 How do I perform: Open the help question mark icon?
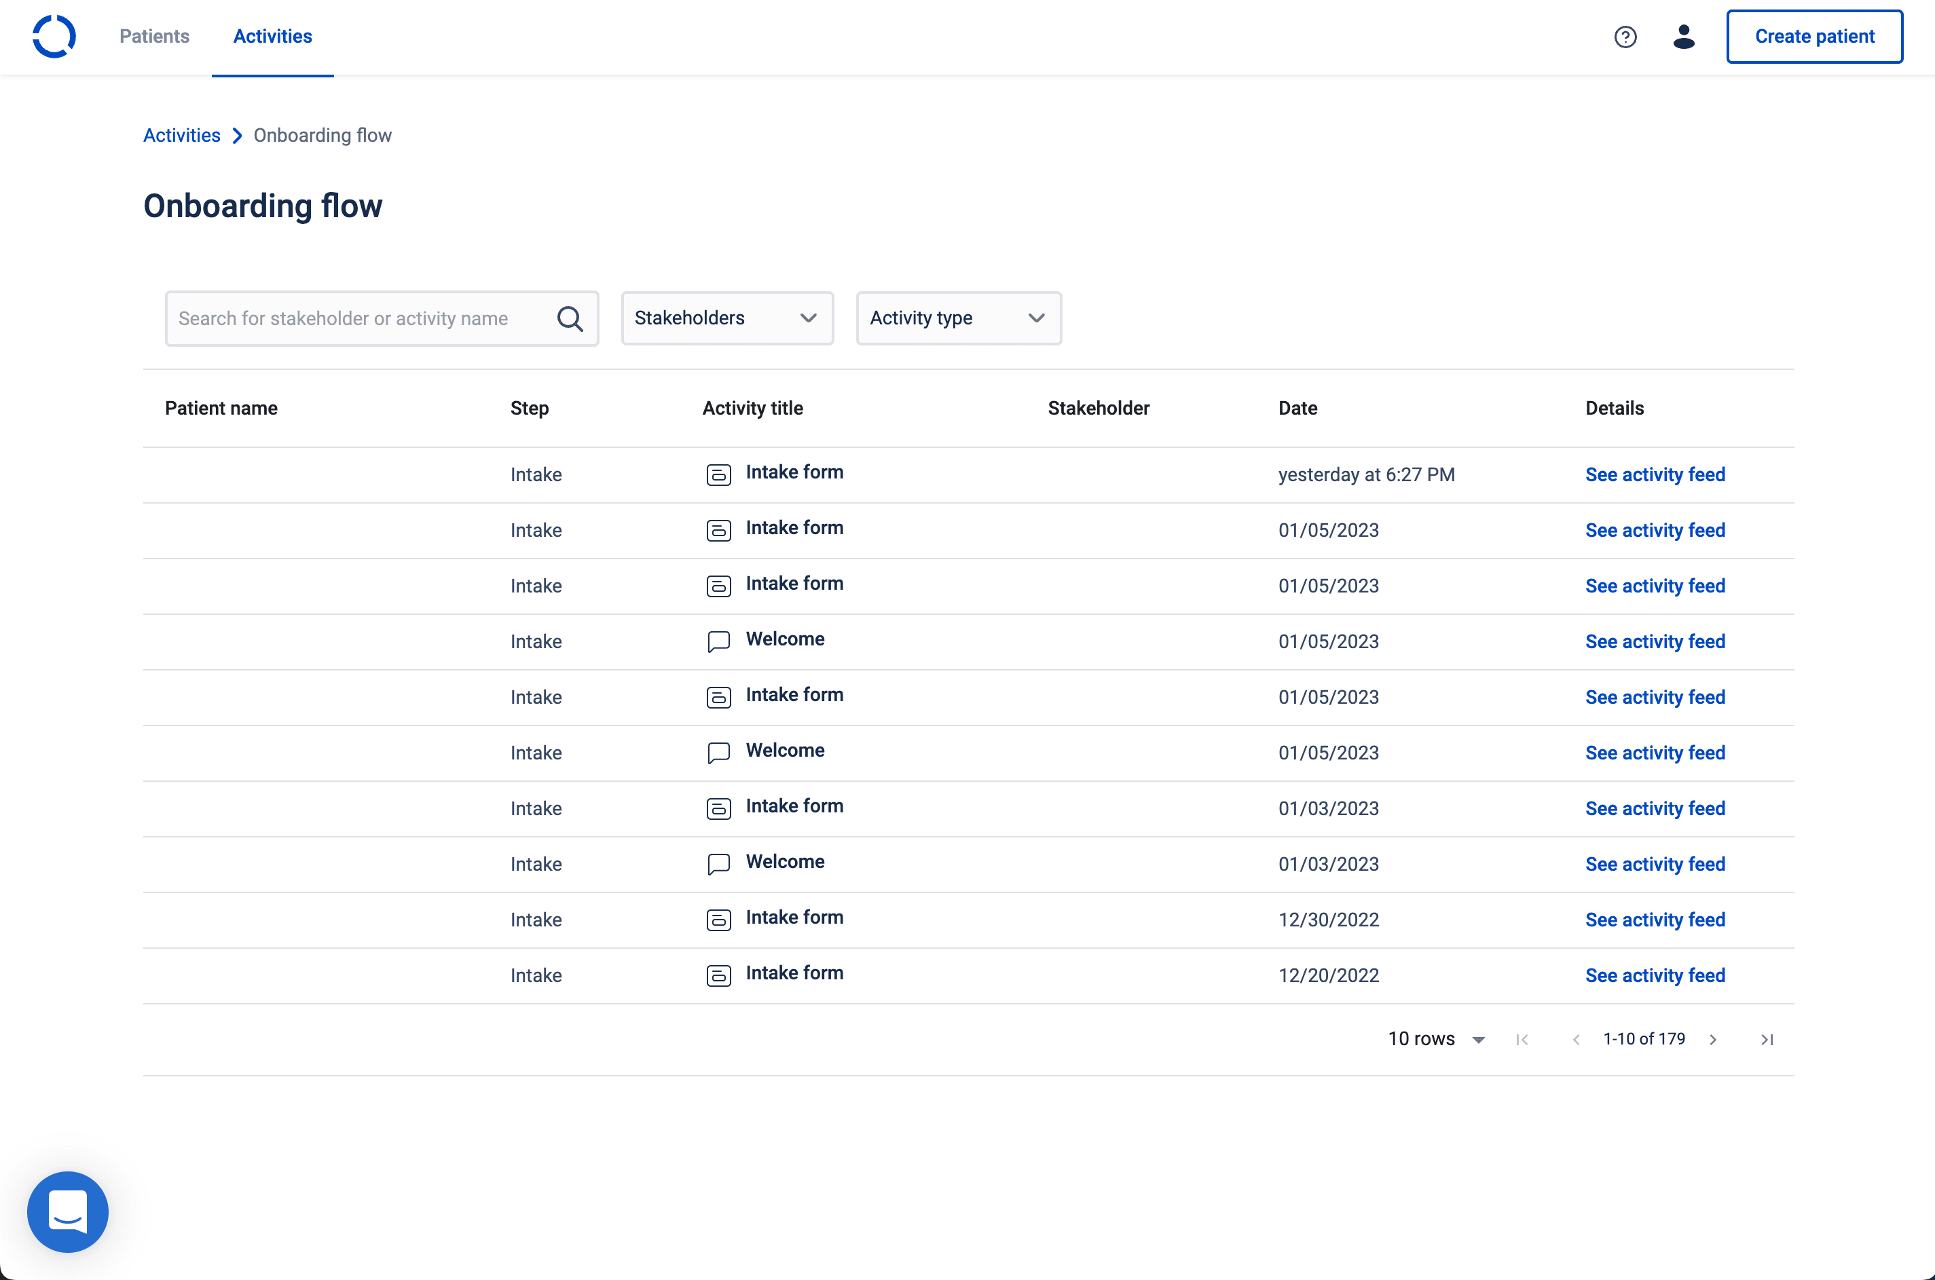click(x=1625, y=37)
